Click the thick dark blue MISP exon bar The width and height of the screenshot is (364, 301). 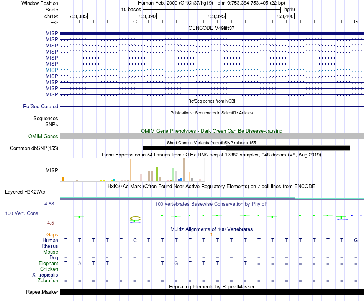212,33
